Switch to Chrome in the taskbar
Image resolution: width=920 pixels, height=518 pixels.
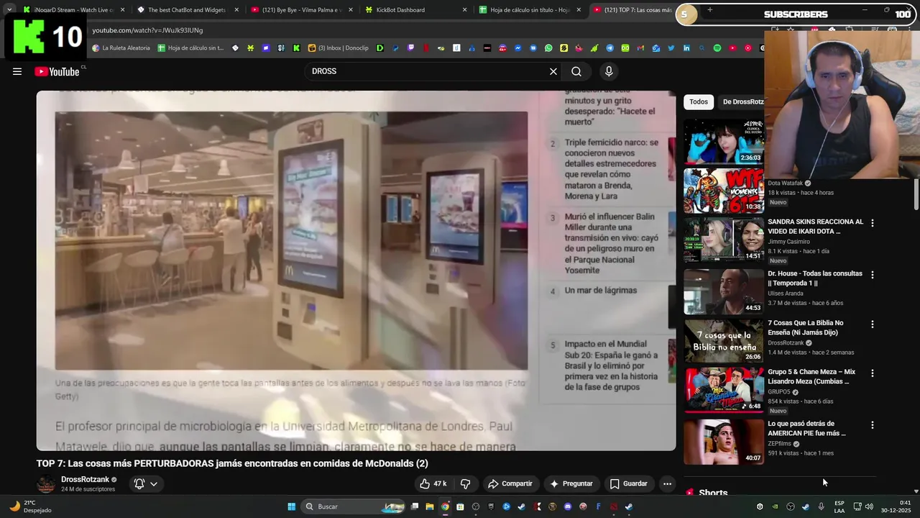[x=445, y=506]
